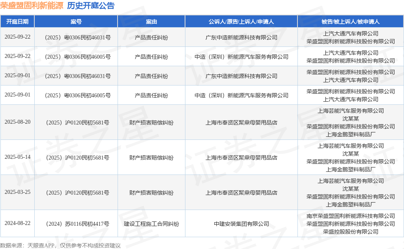Click 上海芸能汽车服务有限公司 in the 2025-03-25 row
This screenshot has height=249, width=404.
pyautogui.click(x=350, y=181)
